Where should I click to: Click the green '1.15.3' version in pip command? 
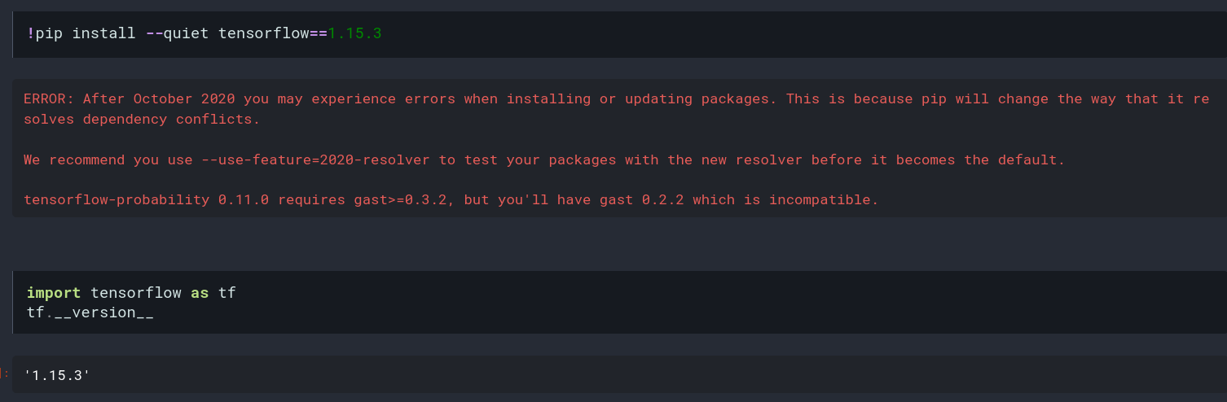(x=354, y=34)
